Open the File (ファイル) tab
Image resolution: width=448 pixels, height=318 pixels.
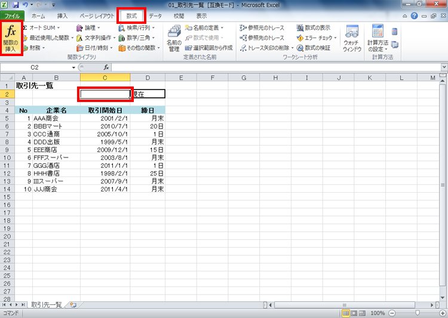tap(12, 16)
